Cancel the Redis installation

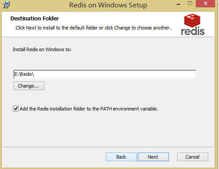coord(193,157)
